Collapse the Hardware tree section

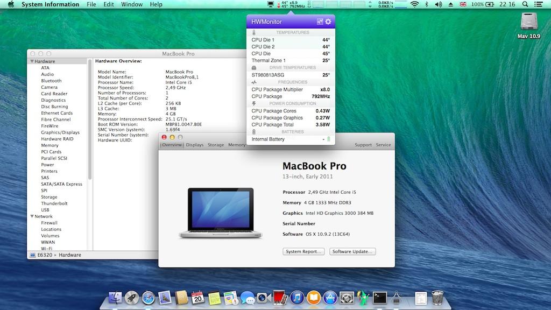32,61
